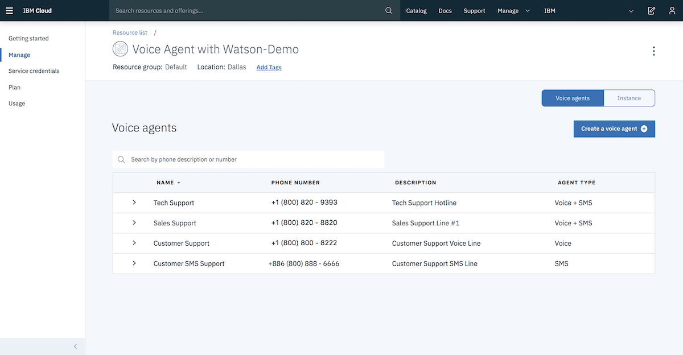This screenshot has width=683, height=355.
Task: Open the Docs header link
Action: point(445,11)
